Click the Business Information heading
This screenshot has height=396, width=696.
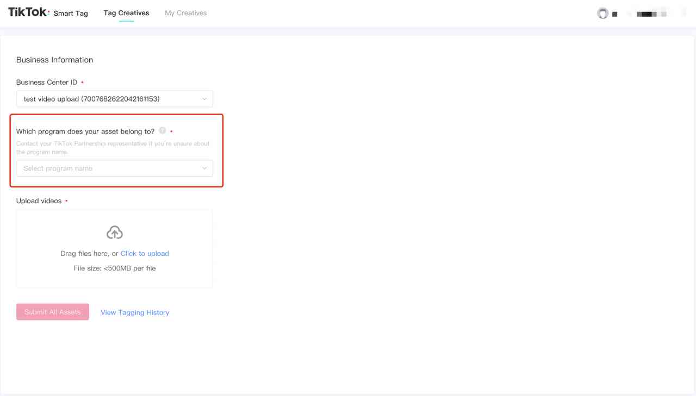(x=54, y=60)
